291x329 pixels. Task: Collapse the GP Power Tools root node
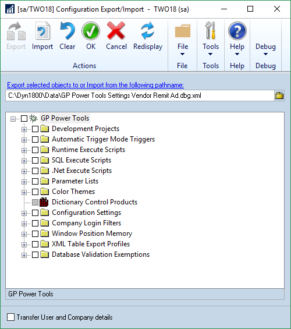point(13,119)
